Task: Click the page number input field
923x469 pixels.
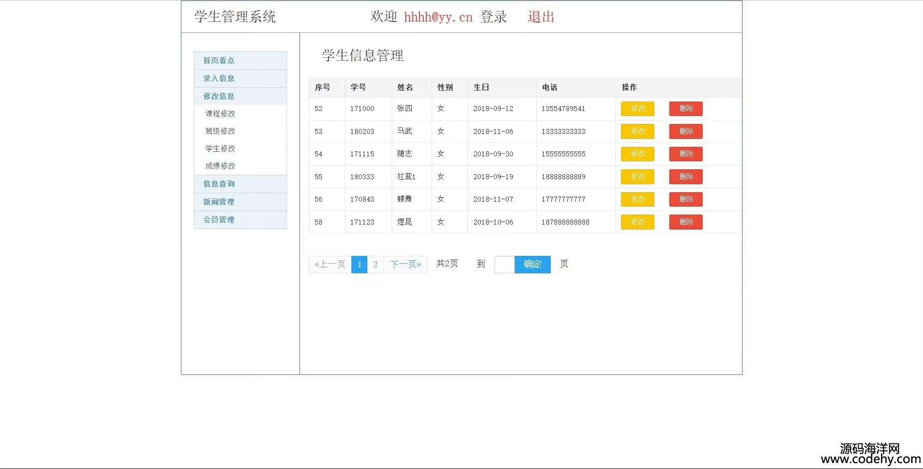Action: pos(504,264)
